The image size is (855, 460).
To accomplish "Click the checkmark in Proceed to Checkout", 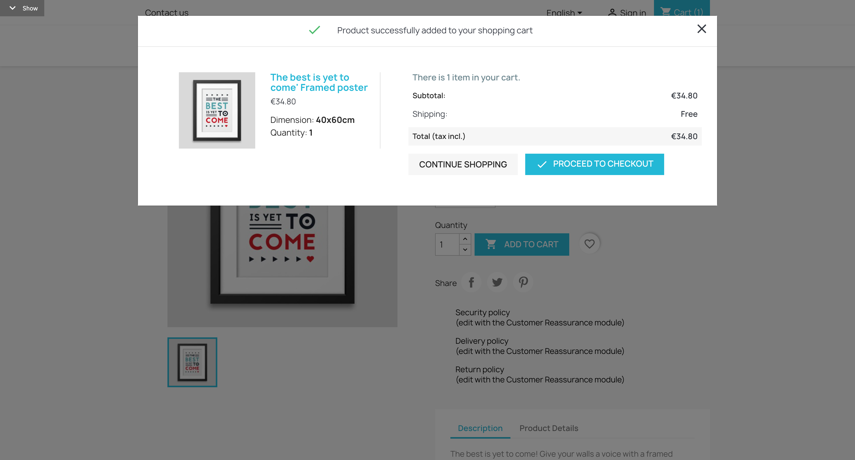I will 542,164.
